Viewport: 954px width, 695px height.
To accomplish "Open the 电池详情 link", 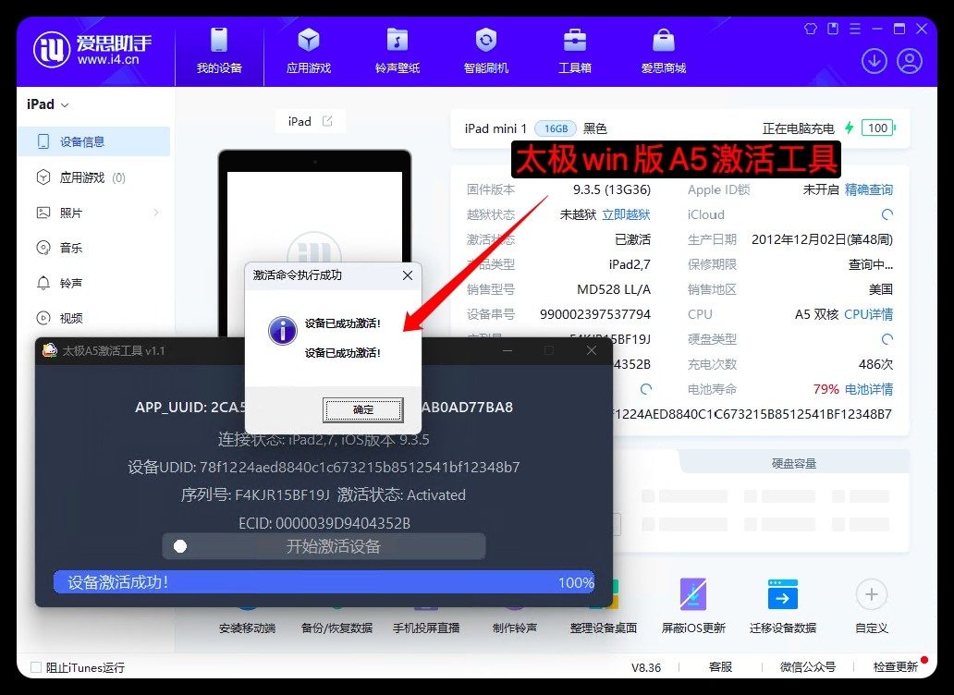I will pos(868,389).
